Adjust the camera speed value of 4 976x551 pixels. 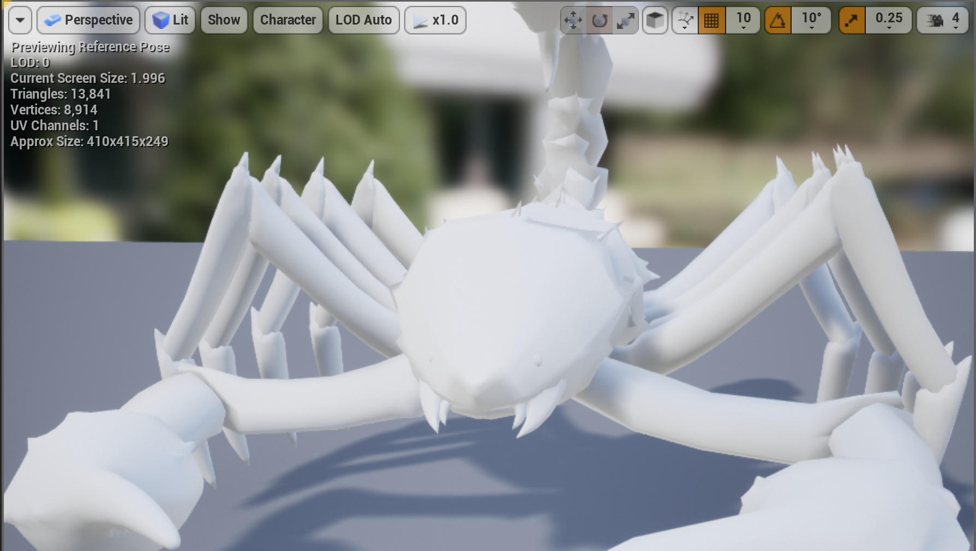956,20
